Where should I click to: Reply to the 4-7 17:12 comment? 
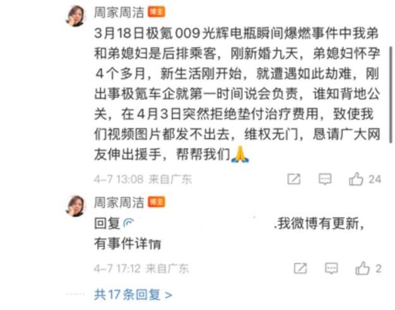coord(331,268)
